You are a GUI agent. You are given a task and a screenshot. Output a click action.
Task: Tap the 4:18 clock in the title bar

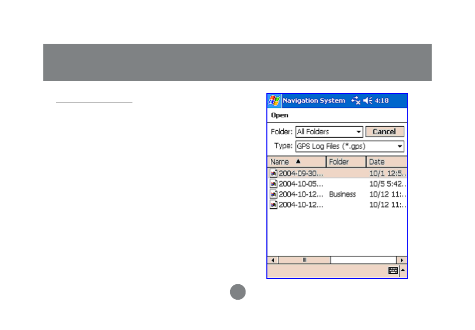coord(382,100)
